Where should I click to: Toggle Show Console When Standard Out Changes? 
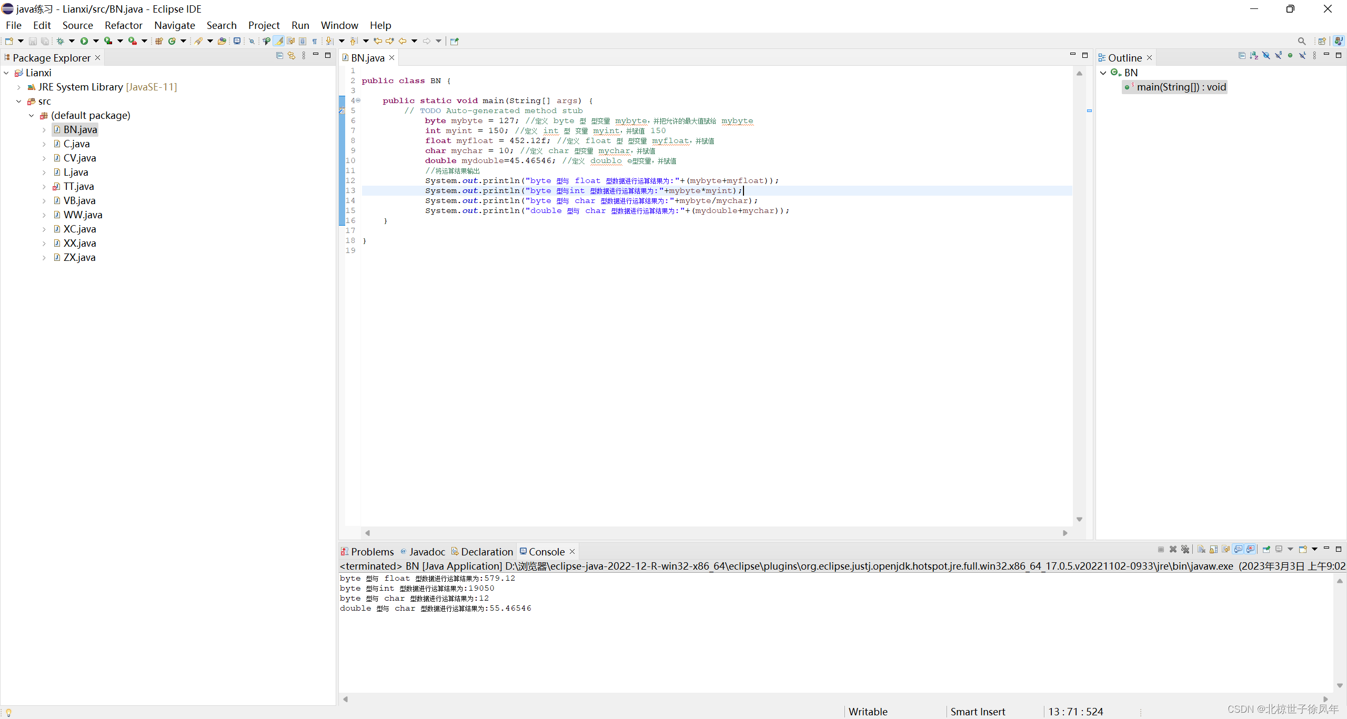(1239, 549)
